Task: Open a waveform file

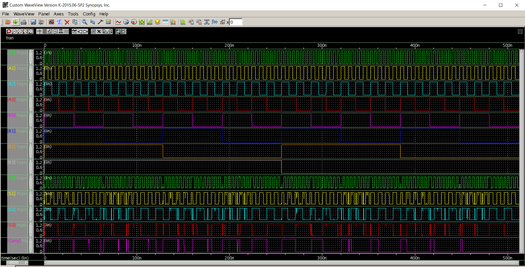Action: [8, 22]
